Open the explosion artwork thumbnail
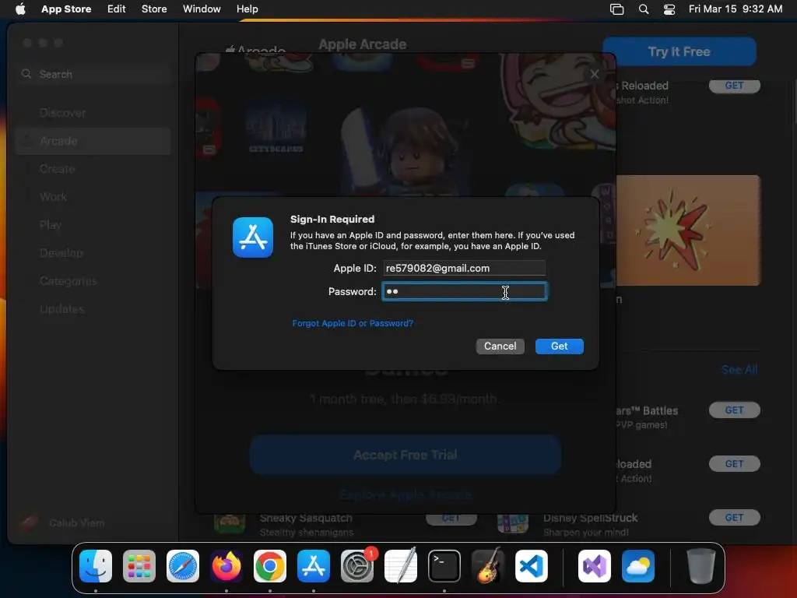This screenshot has height=598, width=797. [688, 230]
